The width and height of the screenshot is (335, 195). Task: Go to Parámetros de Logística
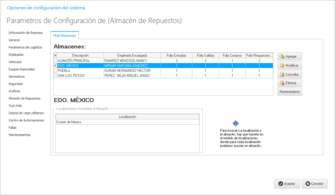point(25,47)
